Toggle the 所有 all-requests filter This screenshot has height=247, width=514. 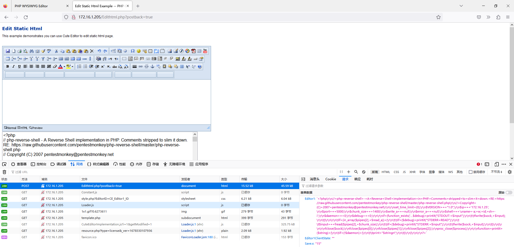[x=375, y=172]
